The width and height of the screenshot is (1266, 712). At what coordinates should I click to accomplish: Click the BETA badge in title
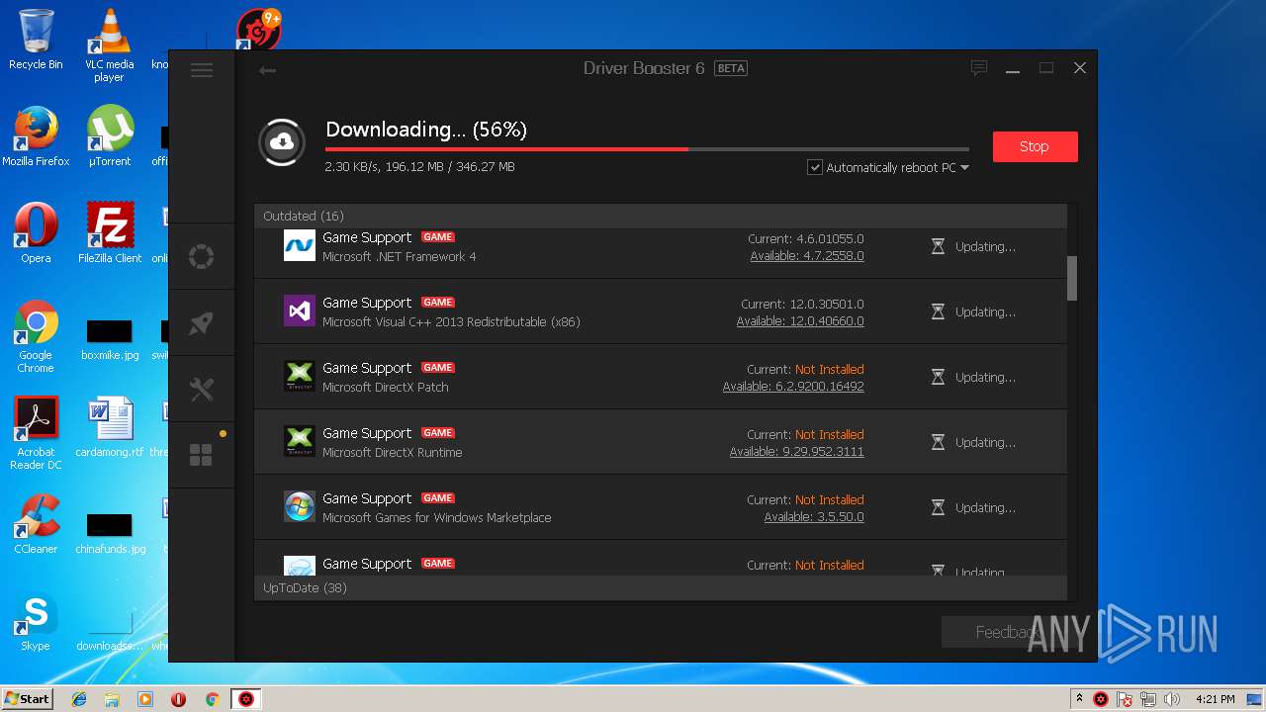point(731,68)
